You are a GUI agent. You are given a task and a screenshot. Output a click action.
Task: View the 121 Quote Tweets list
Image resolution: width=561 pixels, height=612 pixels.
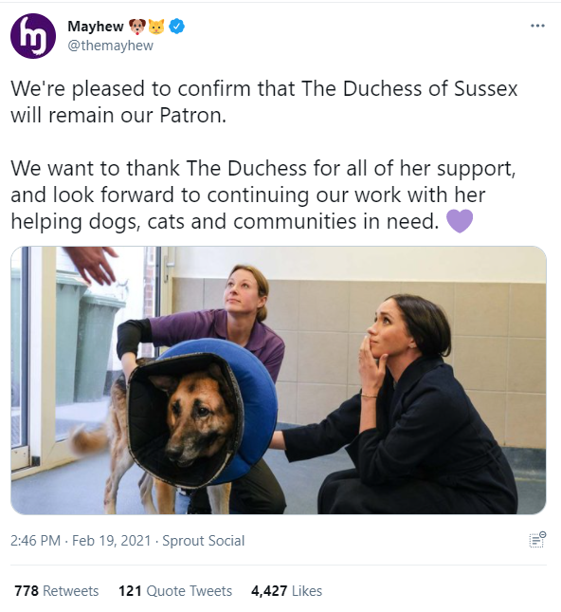click(x=175, y=590)
